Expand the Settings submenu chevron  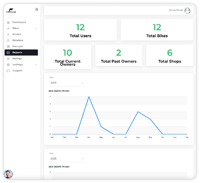tap(36, 65)
